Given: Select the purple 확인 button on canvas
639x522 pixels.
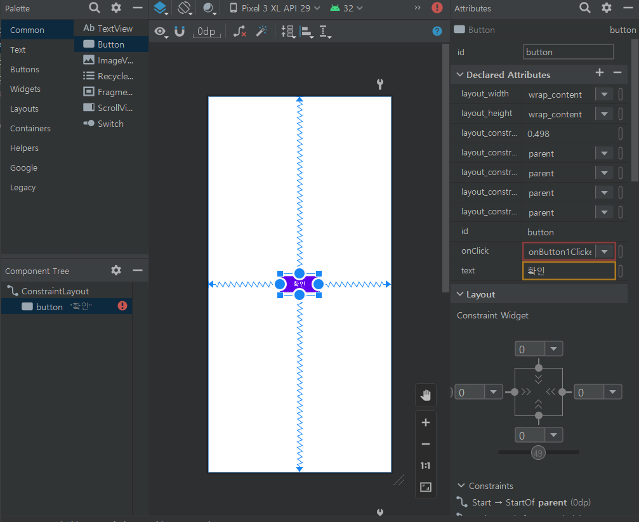Looking at the screenshot, I should (299, 284).
